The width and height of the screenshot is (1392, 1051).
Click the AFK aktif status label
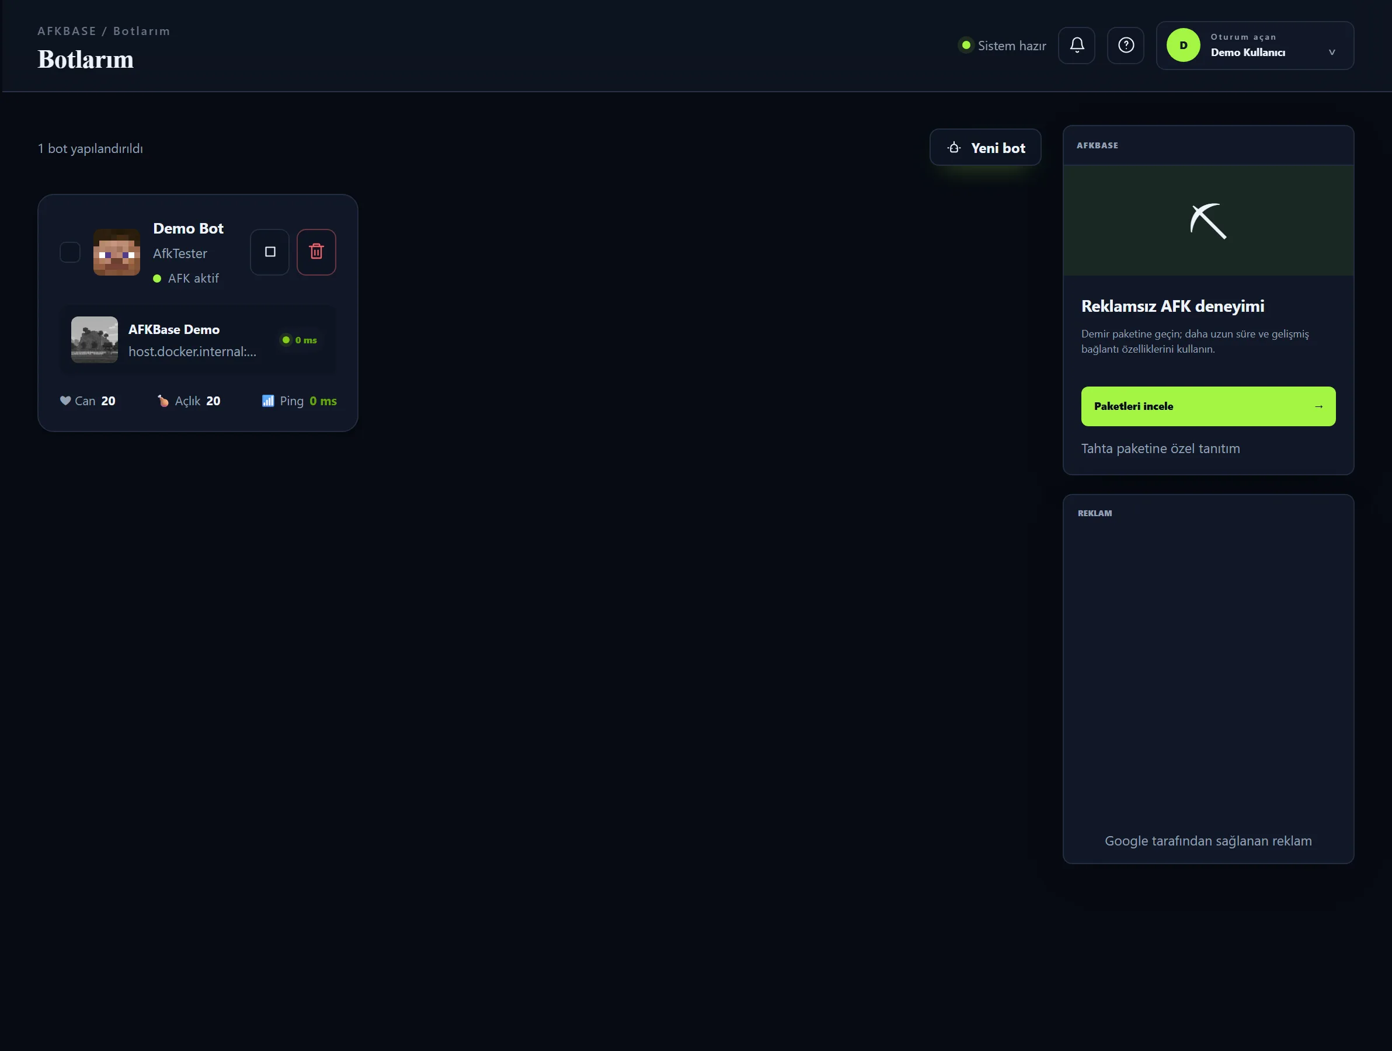193,278
